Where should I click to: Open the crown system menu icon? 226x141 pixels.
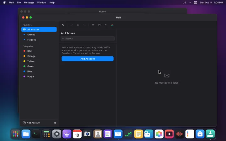tap(4, 3)
